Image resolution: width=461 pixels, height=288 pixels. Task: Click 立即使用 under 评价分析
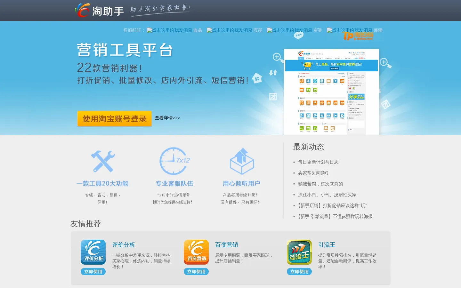(x=93, y=272)
